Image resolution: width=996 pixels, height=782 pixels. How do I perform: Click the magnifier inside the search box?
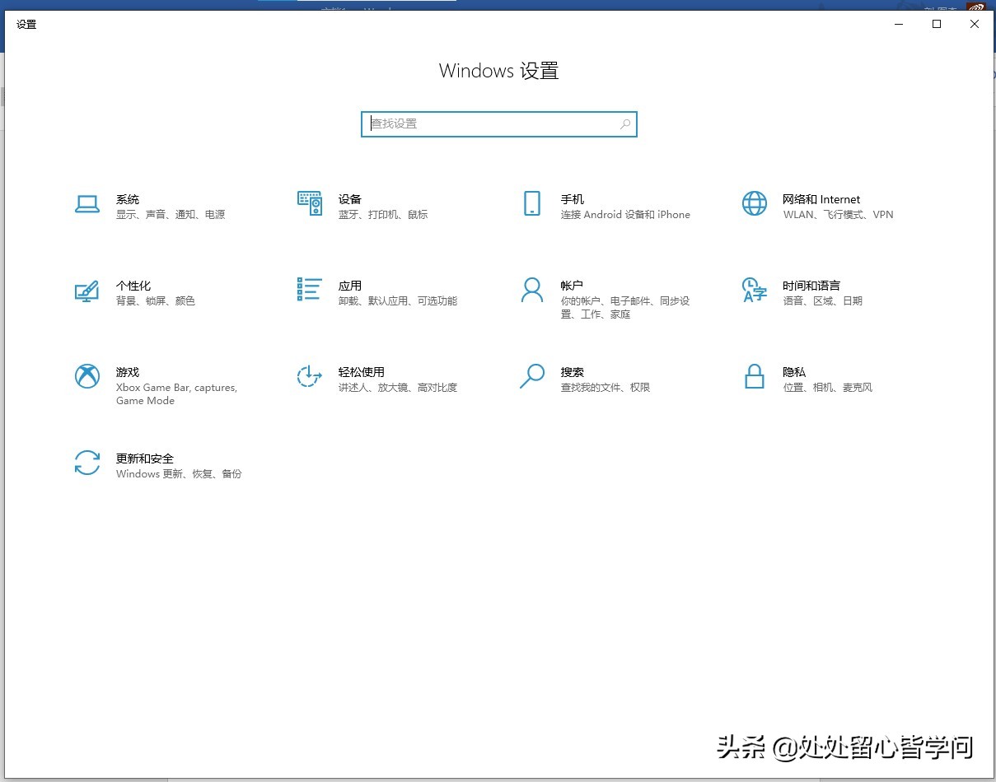[624, 123]
